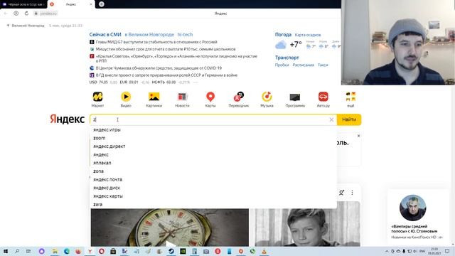455x256 pixels.
Task: Click the USD exchange rate
Action: [99, 82]
